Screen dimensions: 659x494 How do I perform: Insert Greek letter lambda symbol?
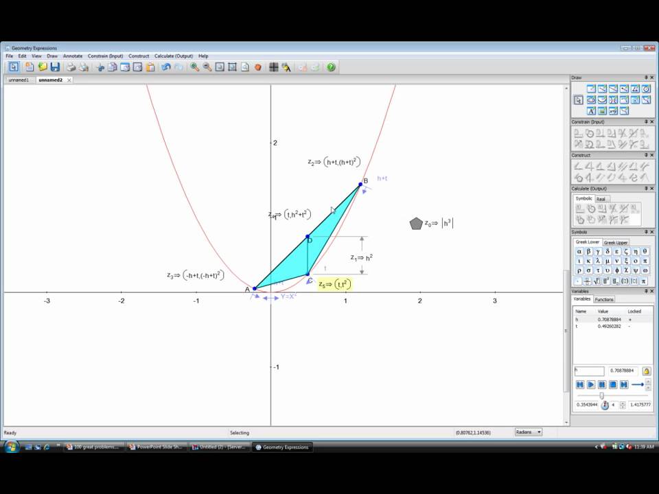click(598, 261)
